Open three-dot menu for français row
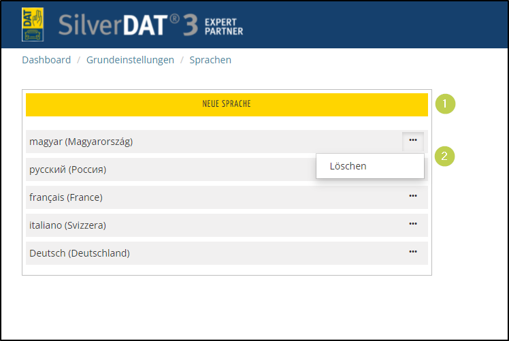 pyautogui.click(x=412, y=196)
